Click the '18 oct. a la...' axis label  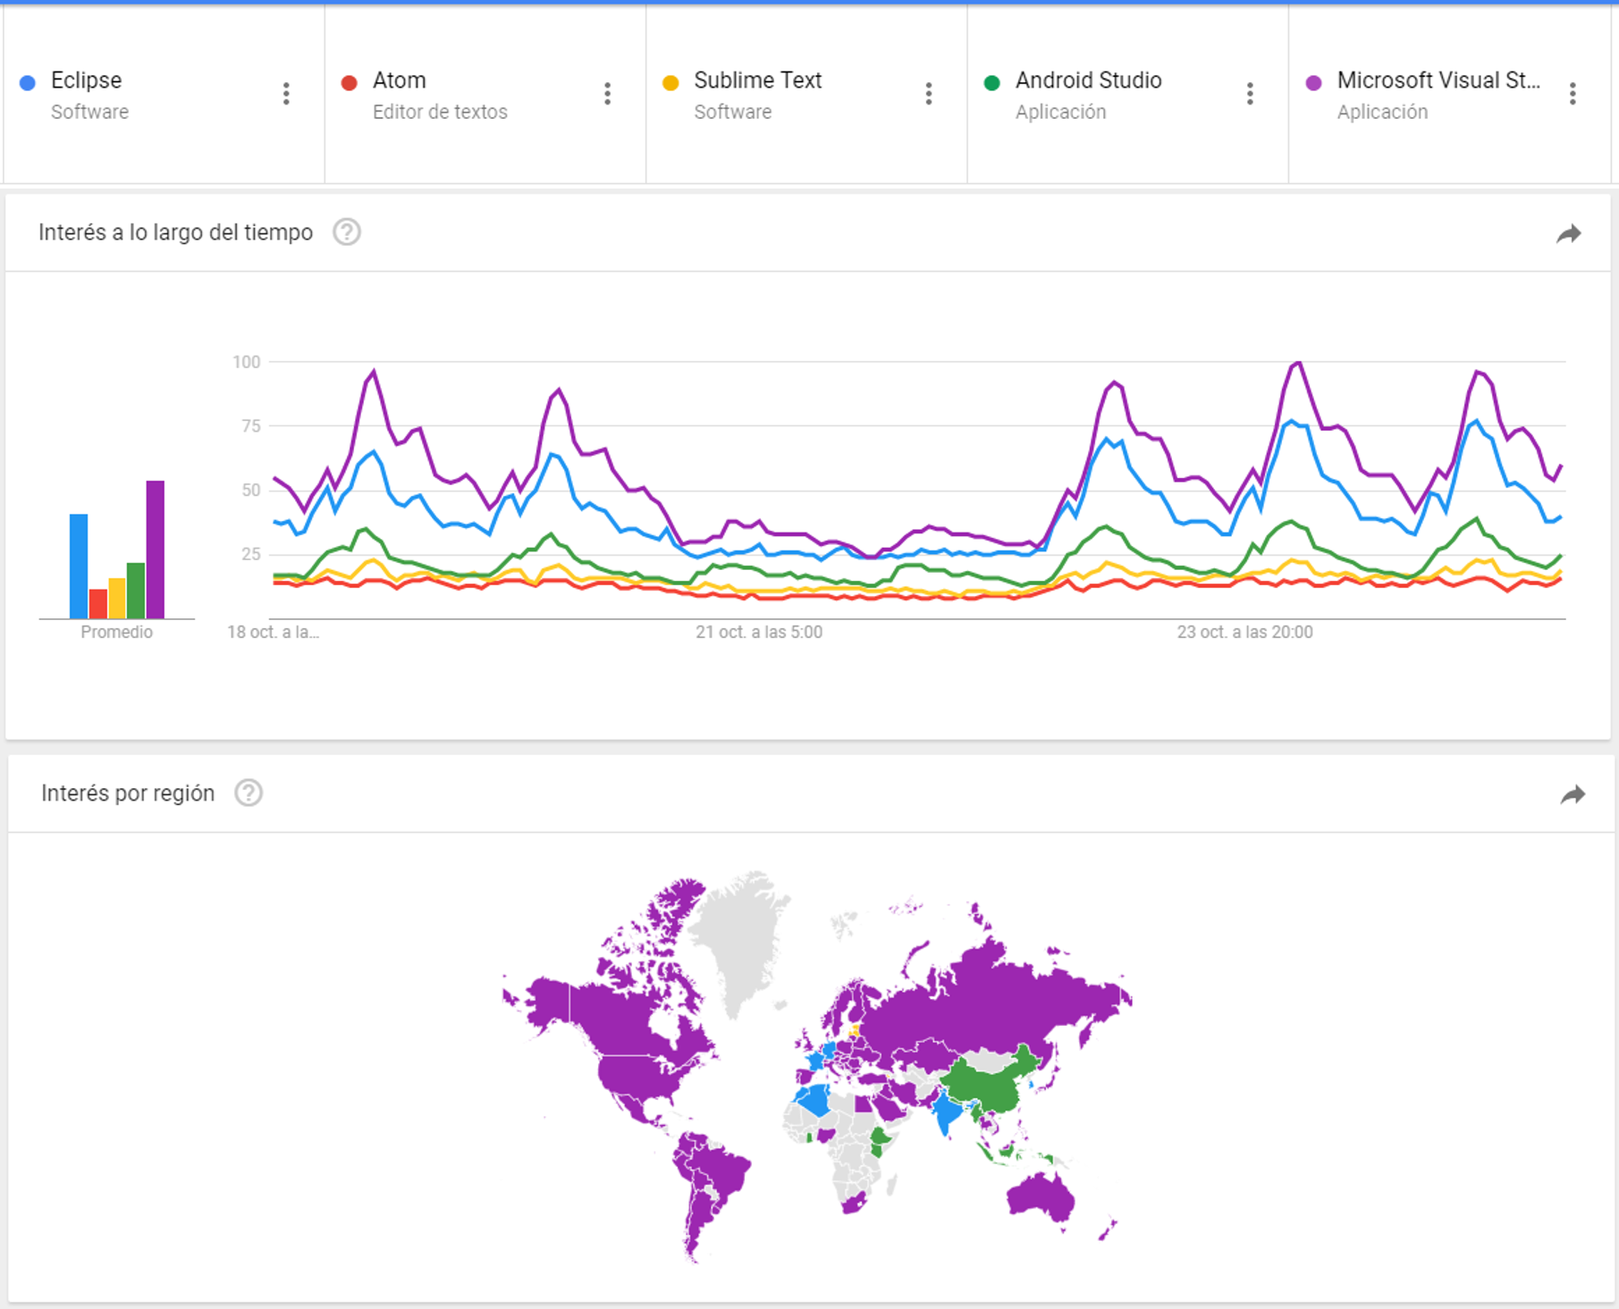point(273,632)
